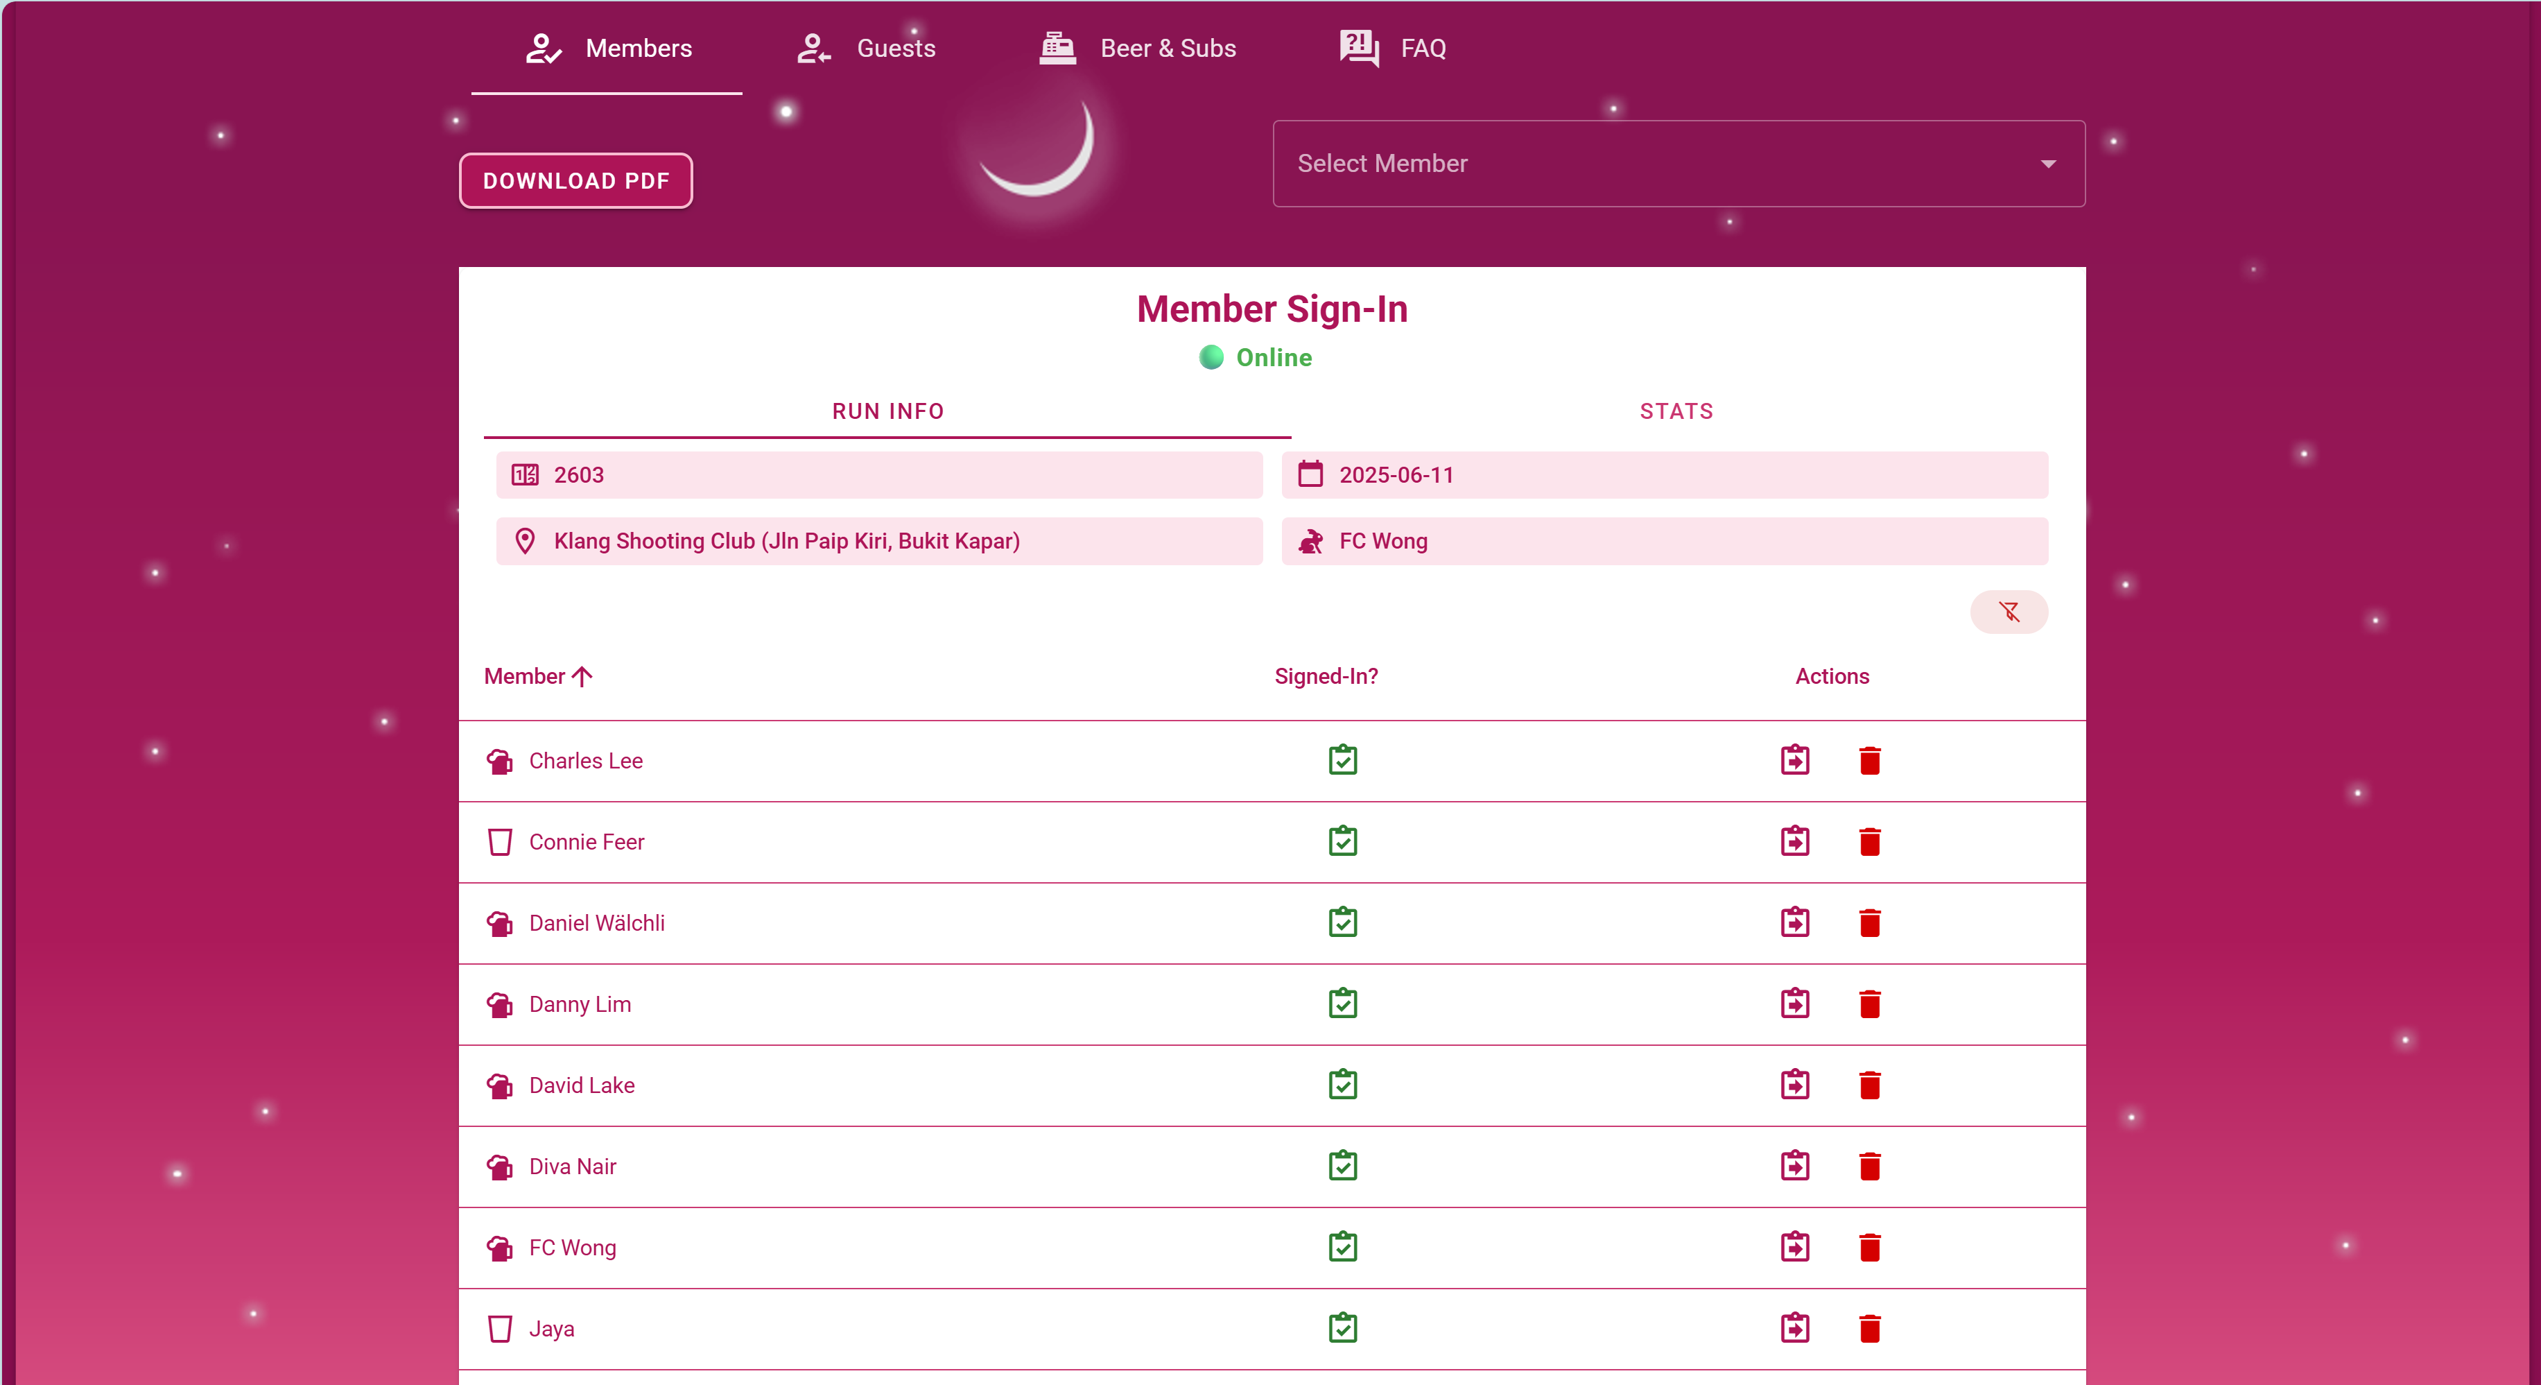
Task: Click the run date field 2025-06-11
Action: point(1663,474)
